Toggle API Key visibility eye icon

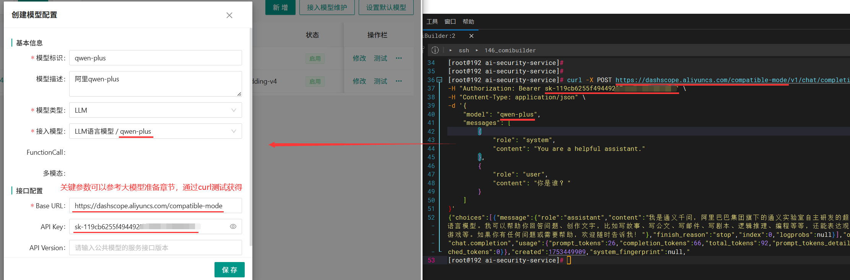click(x=233, y=227)
